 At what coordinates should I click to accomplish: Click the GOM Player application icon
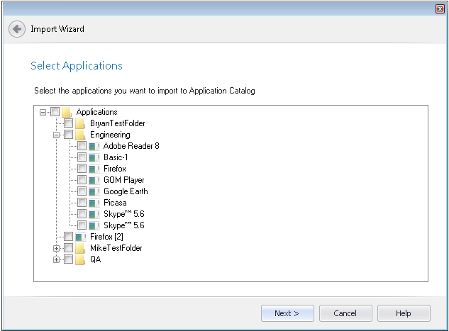[94, 180]
